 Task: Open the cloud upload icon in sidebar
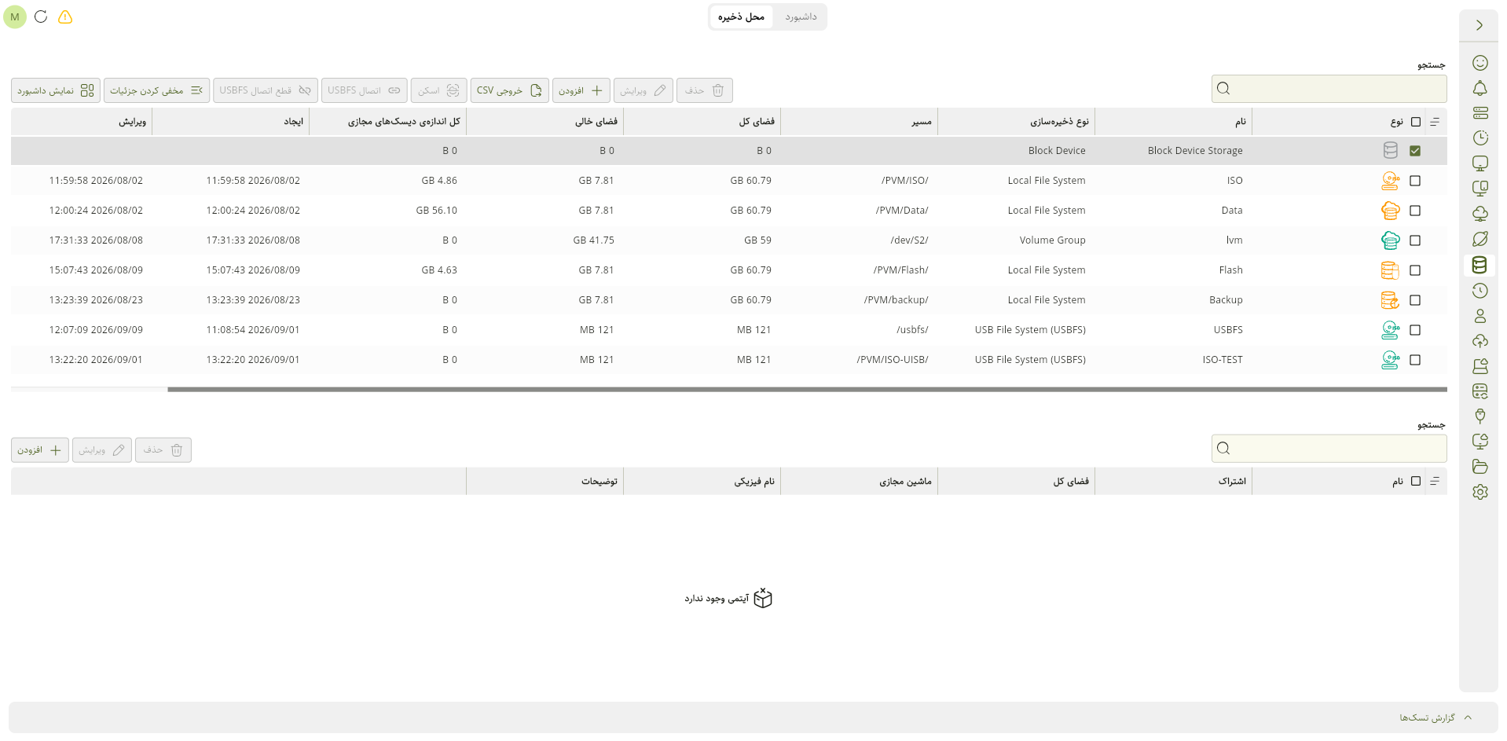pyautogui.click(x=1479, y=341)
